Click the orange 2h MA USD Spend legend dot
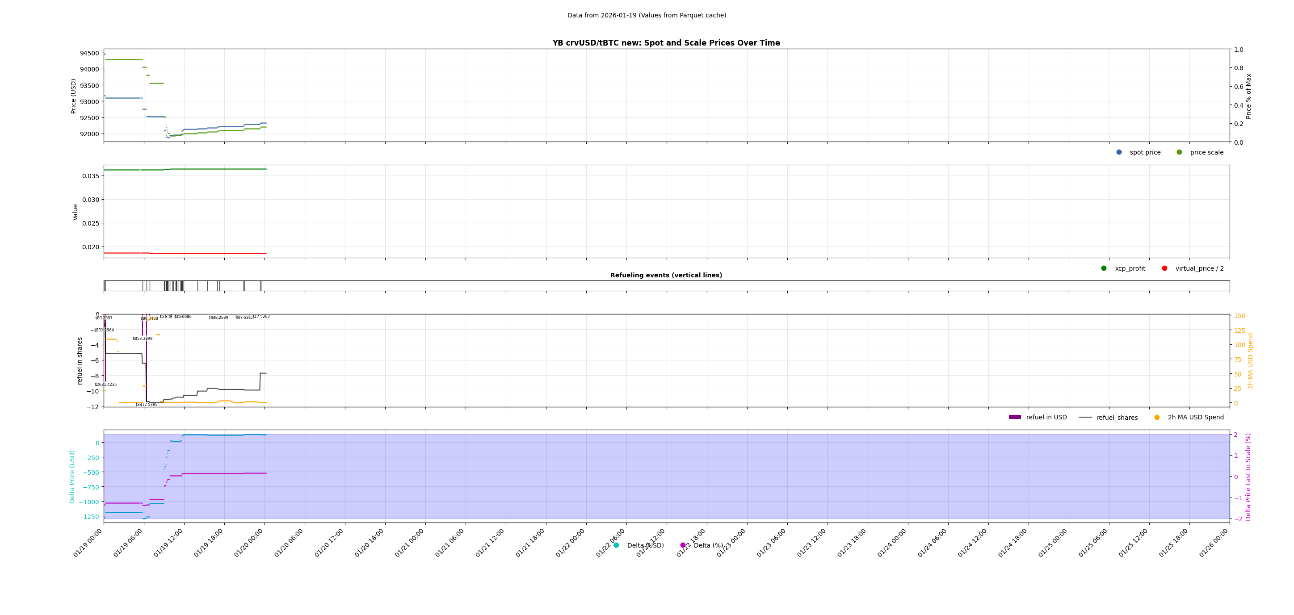1294x615 pixels. (x=1157, y=417)
